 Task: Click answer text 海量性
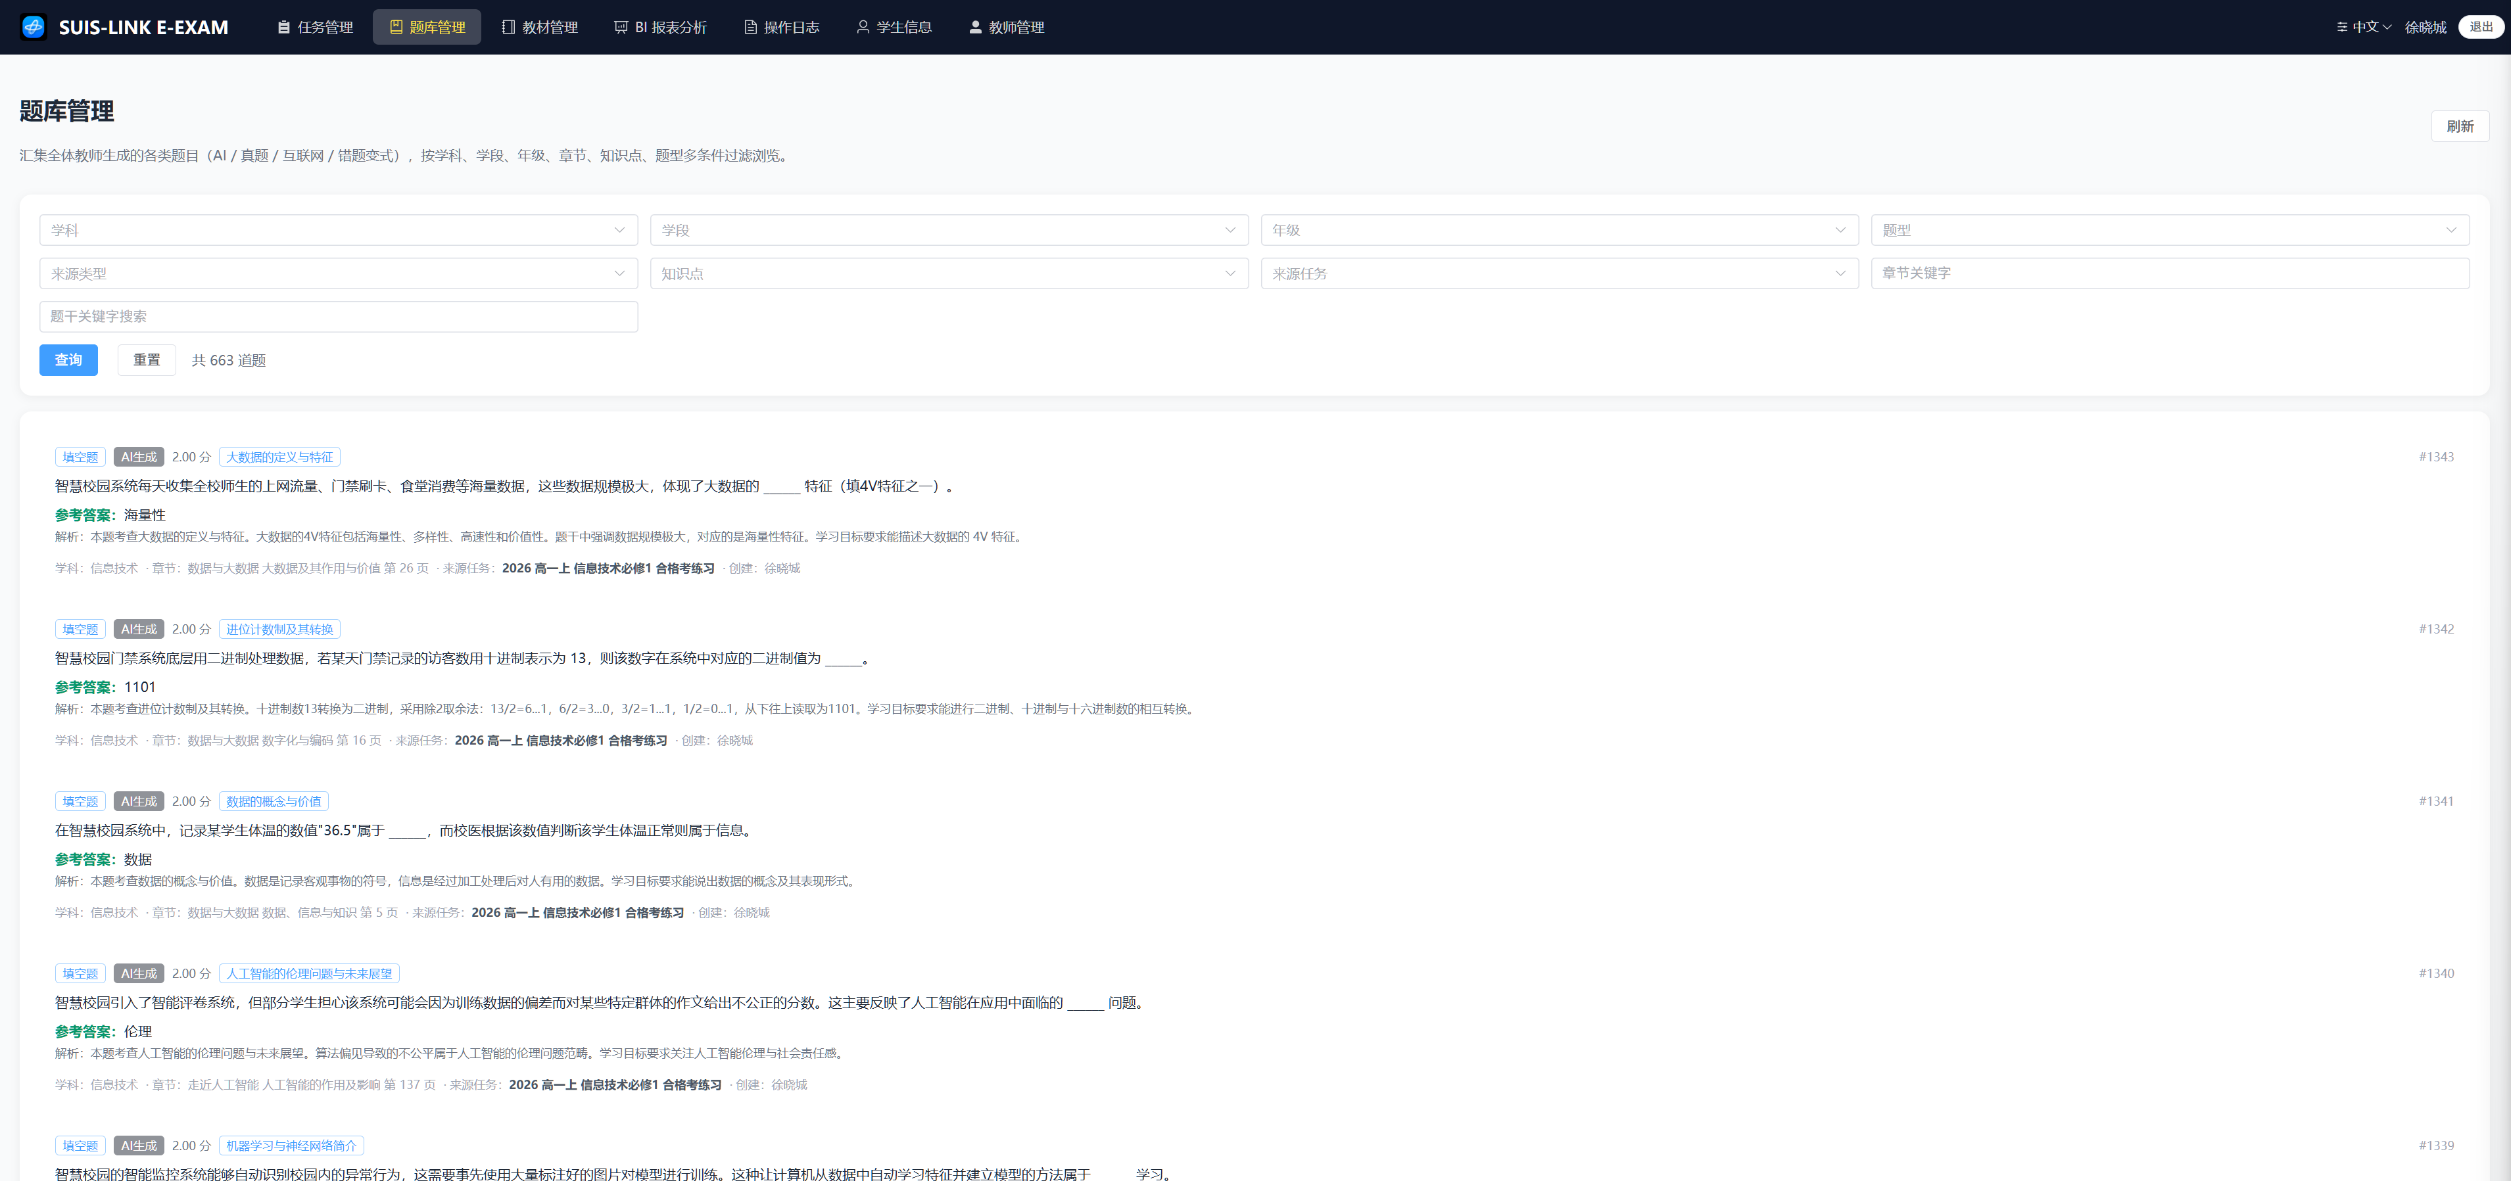pos(144,515)
